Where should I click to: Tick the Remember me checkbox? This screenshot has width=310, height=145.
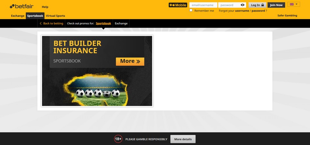tap(191, 10)
